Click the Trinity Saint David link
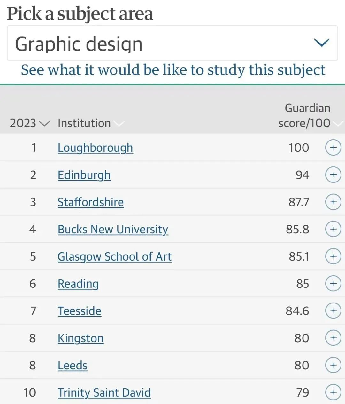The image size is (345, 404). pyautogui.click(x=104, y=393)
